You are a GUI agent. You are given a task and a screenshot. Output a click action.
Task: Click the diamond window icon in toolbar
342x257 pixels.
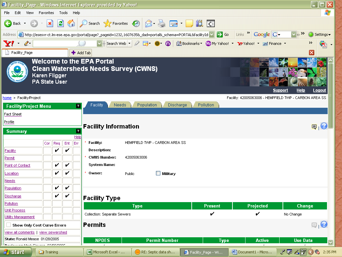tap(210, 23)
